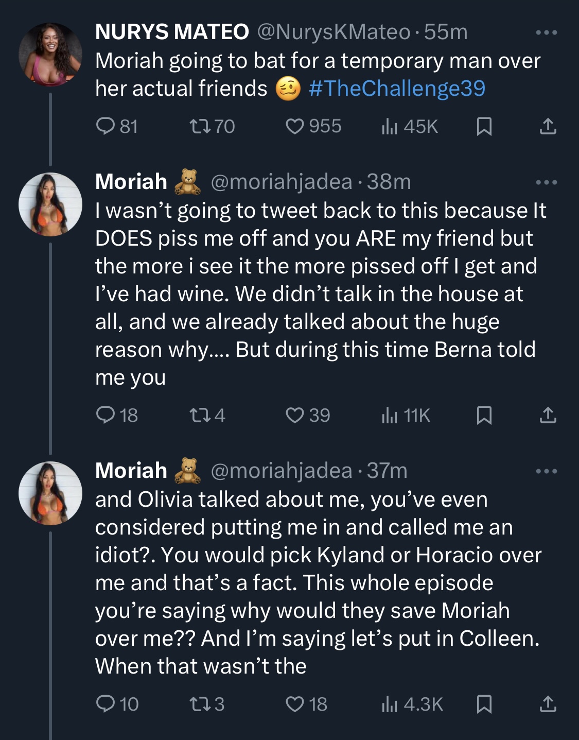Bookmark Nurys Mateo's tweet
The image size is (579, 740).
484,126
